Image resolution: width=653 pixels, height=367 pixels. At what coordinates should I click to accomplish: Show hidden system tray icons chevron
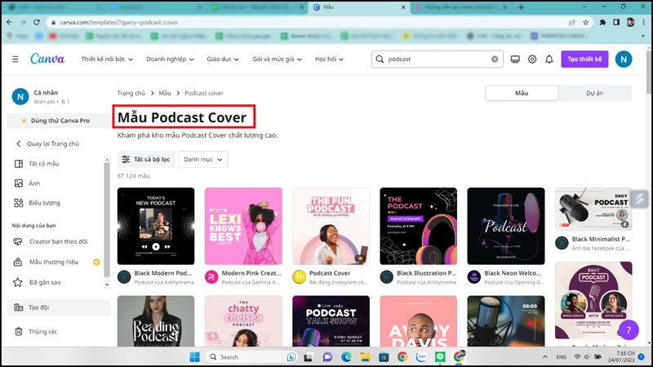(544, 357)
